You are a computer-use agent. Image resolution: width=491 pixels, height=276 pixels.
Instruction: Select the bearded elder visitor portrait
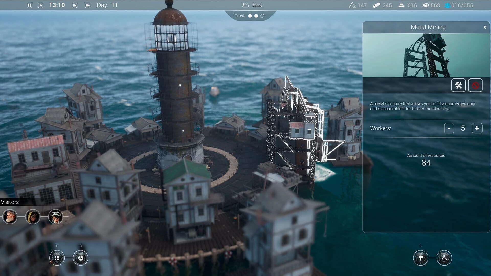(10, 216)
